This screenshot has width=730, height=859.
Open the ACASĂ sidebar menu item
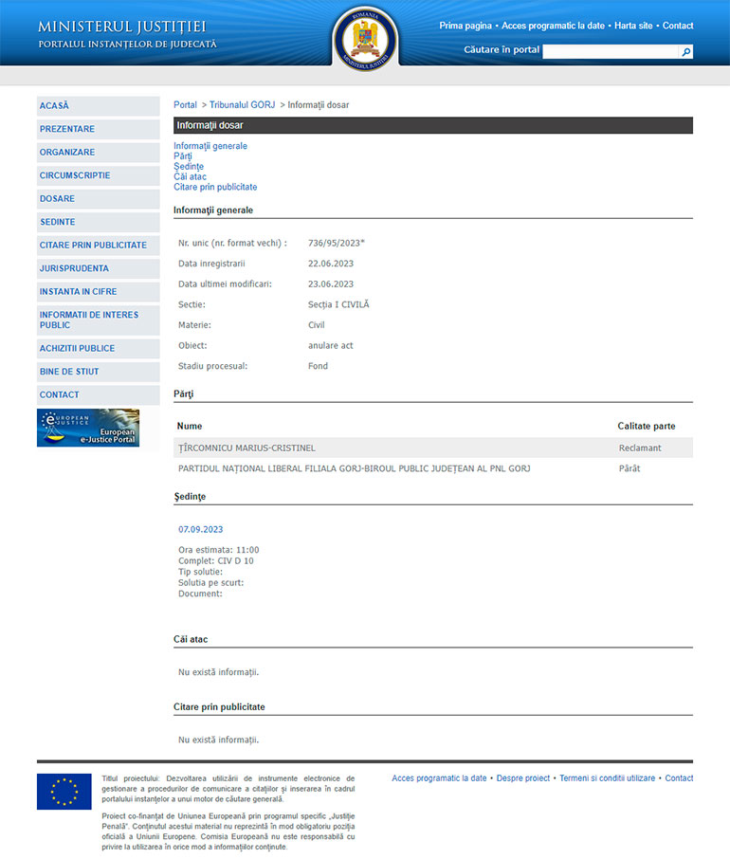coord(98,106)
